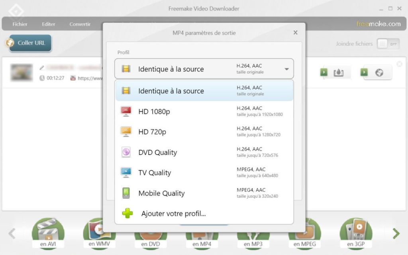Click green plus to add your profile
Image resolution: width=408 pixels, height=255 pixels.
127,214
